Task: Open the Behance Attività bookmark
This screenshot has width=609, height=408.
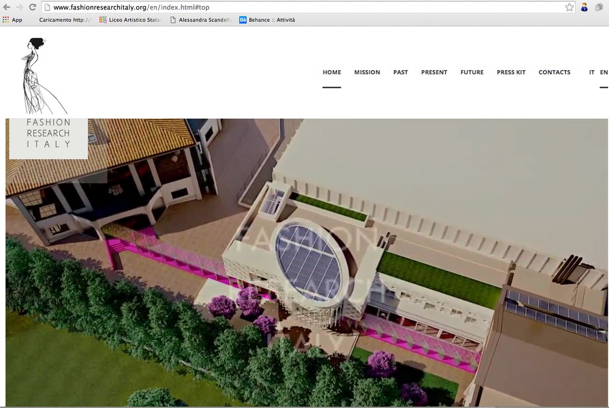Action: 267,20
